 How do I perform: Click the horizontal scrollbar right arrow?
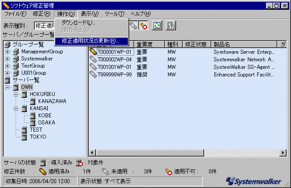point(283,153)
